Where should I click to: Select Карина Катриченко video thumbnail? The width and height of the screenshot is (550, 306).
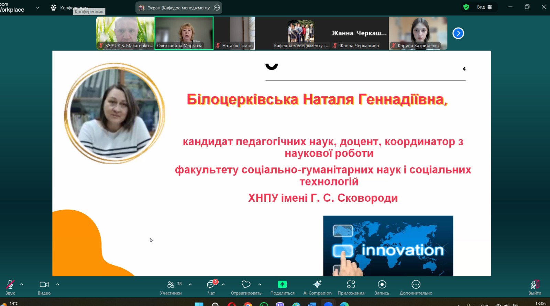[x=418, y=33]
